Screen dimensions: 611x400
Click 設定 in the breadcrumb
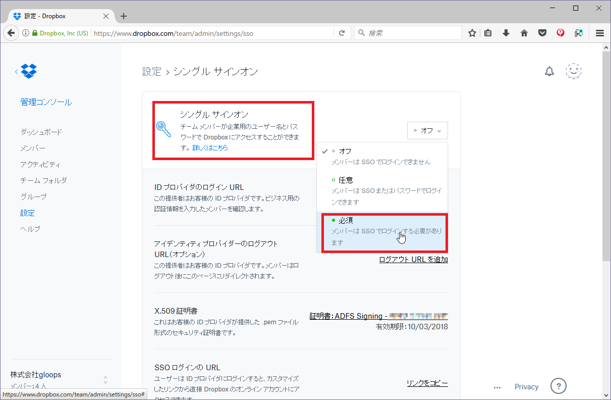coord(152,72)
